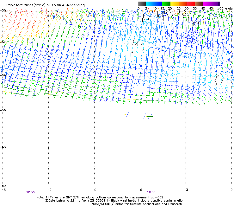Click the '40' legend scale label
The width and height of the screenshot is (234, 206).
pyautogui.click(x=203, y=9)
